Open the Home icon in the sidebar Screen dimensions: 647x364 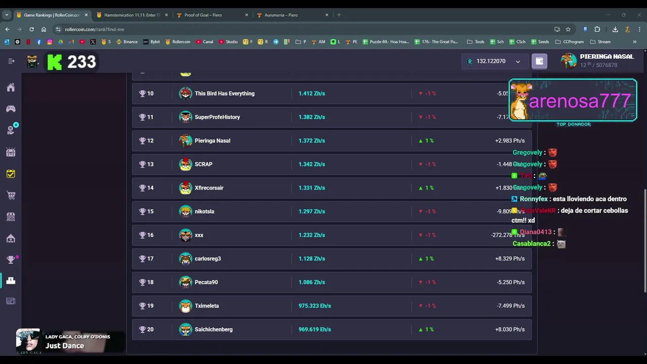point(11,87)
